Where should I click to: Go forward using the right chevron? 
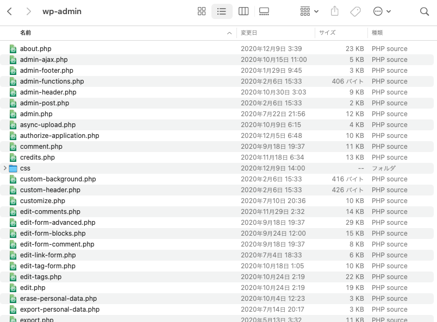coord(28,11)
